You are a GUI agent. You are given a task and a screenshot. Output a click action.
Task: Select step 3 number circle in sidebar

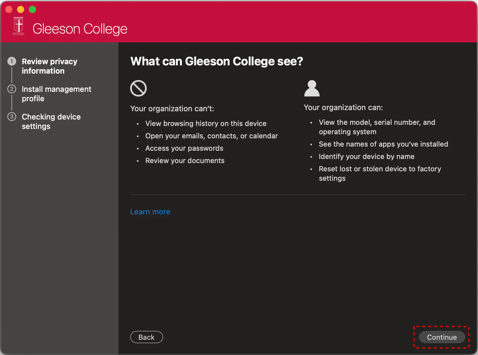point(12,117)
